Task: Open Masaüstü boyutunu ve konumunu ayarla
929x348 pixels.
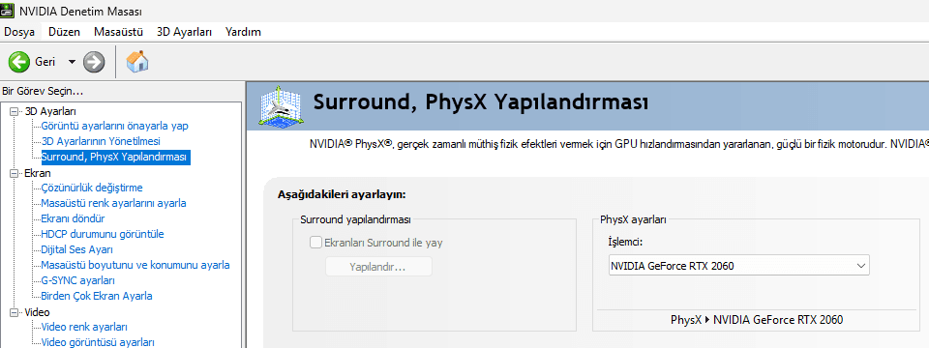Action: click(135, 265)
